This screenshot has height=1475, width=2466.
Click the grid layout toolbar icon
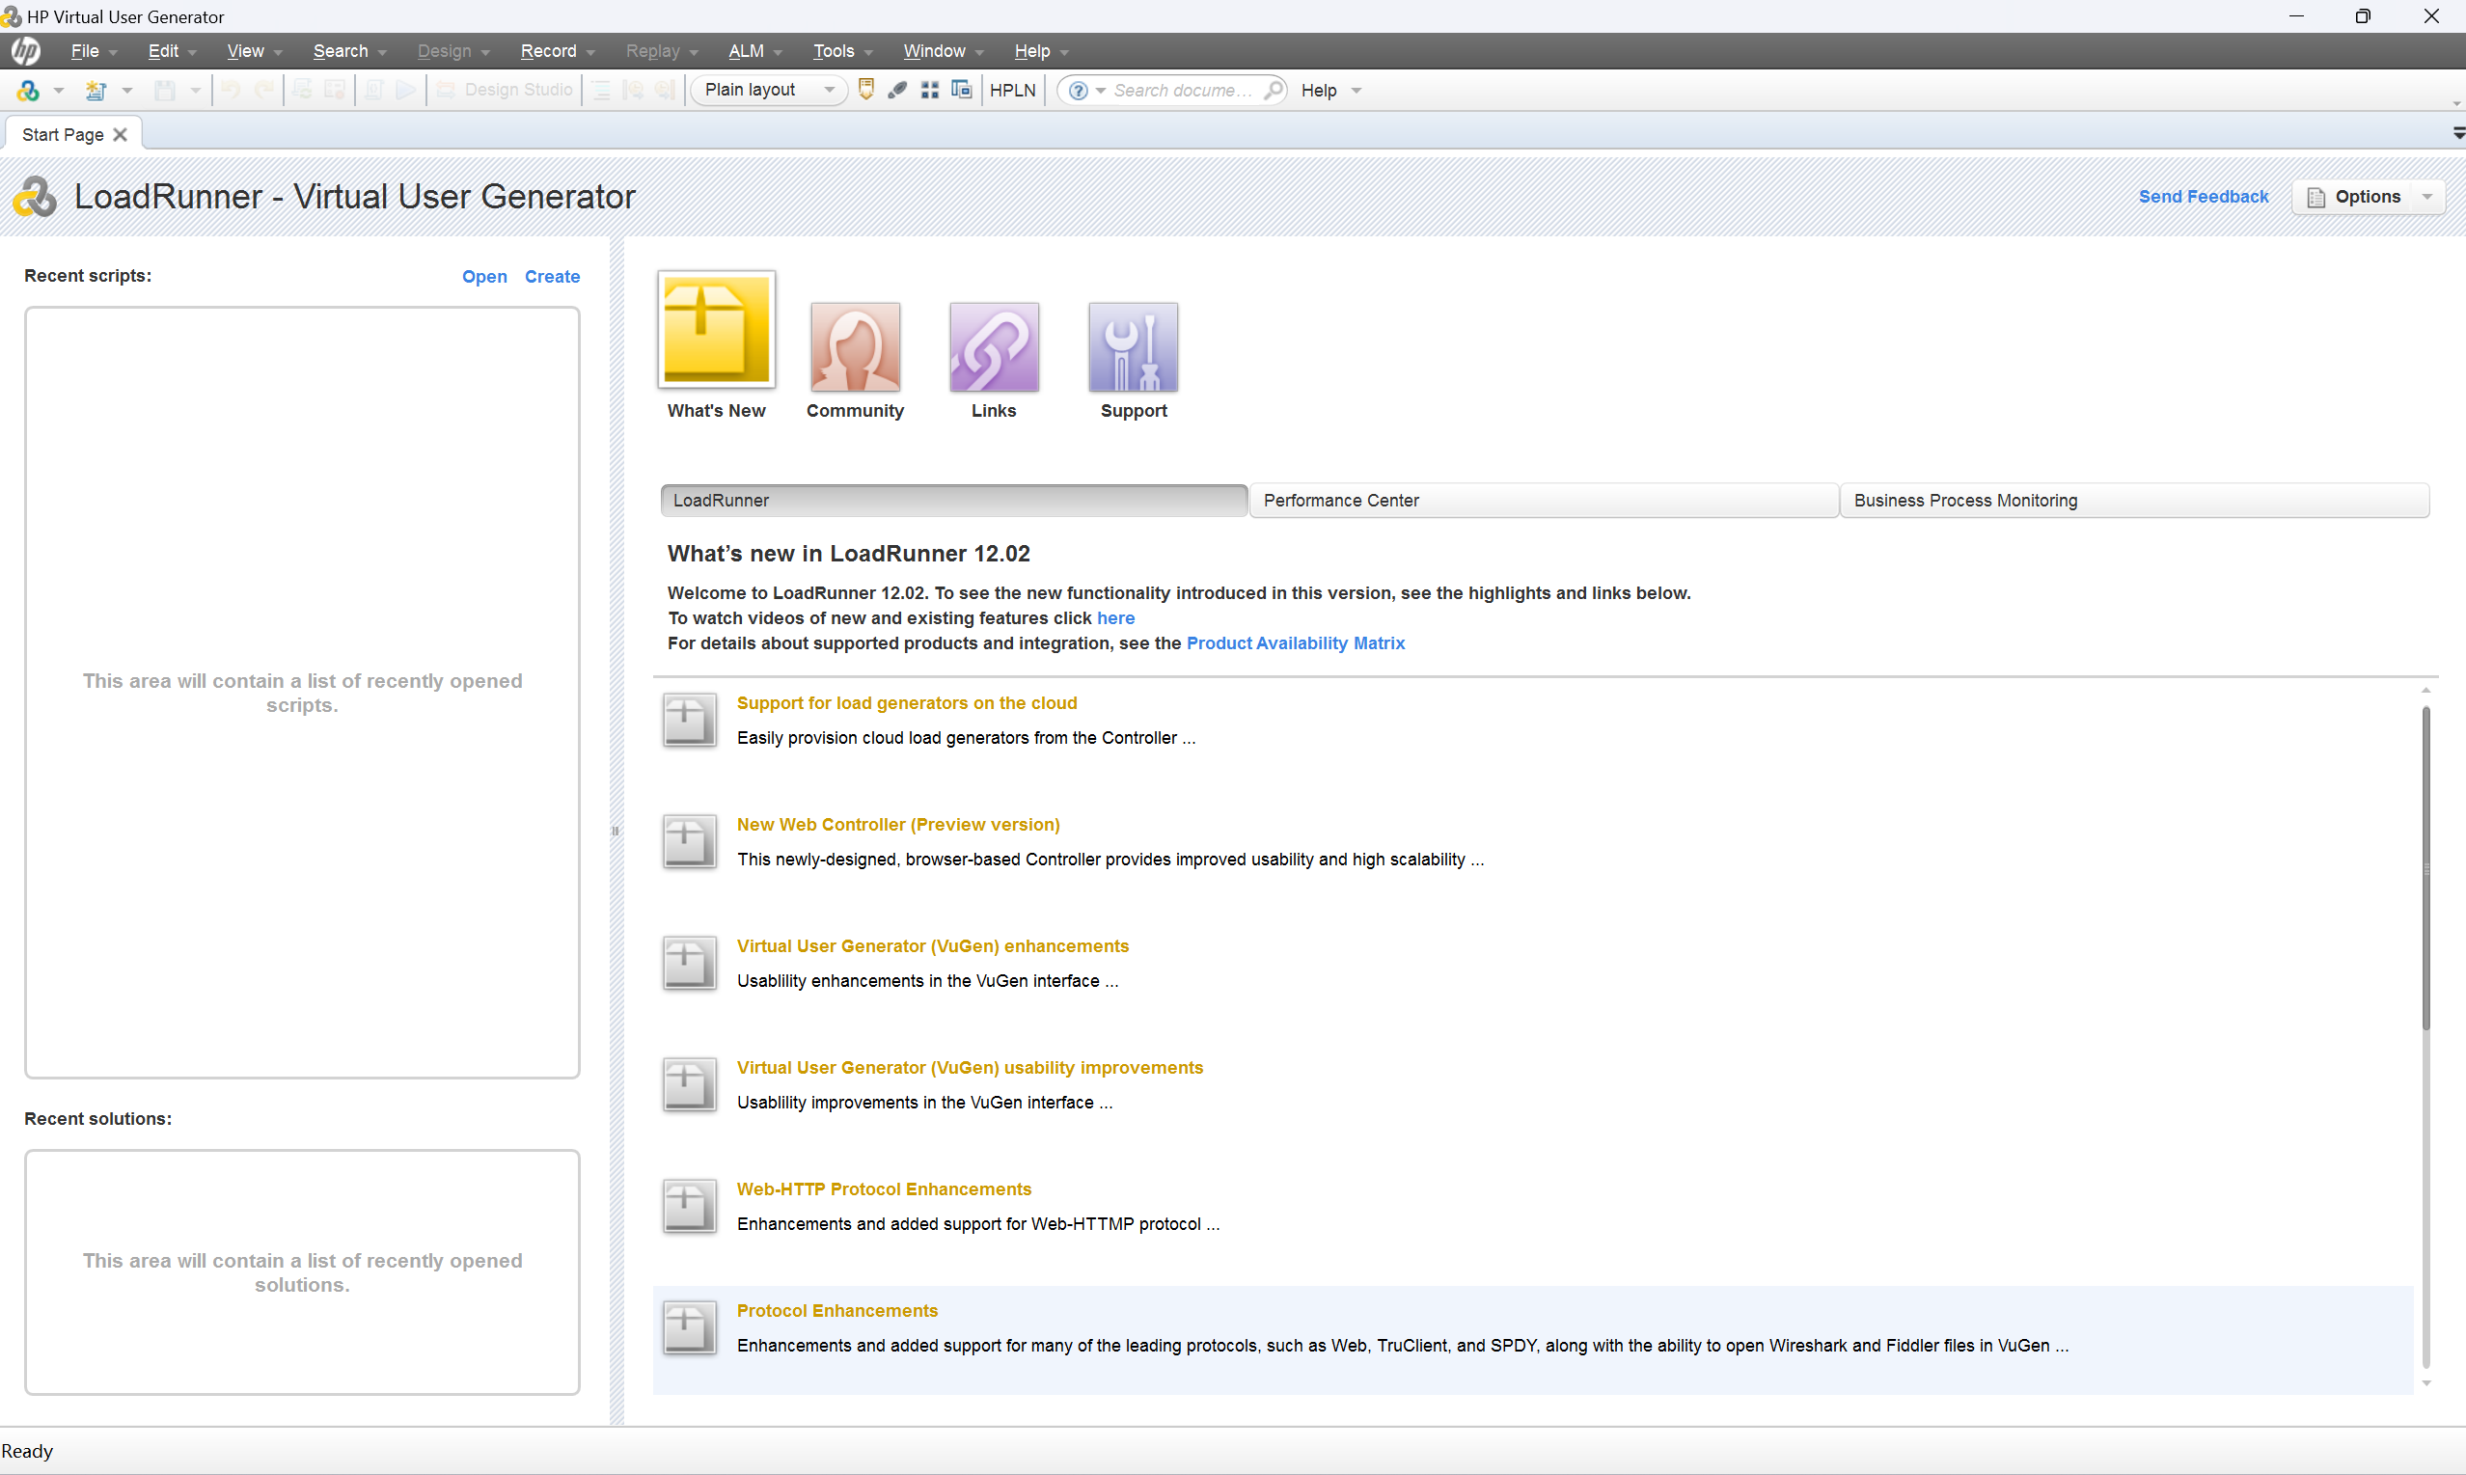coord(929,91)
